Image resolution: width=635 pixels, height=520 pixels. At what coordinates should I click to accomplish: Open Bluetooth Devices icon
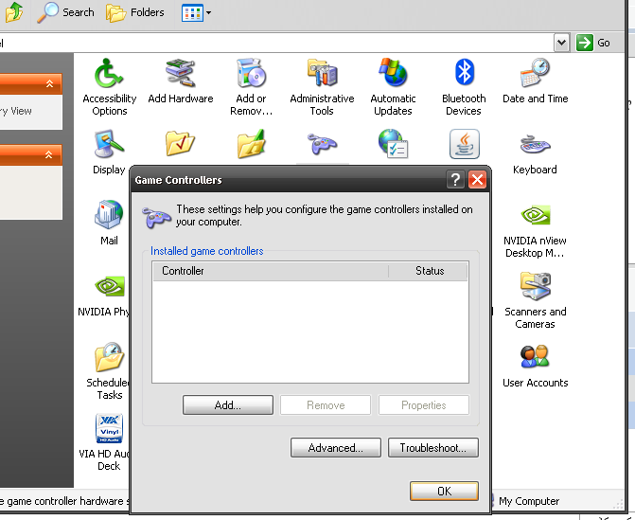pyautogui.click(x=464, y=72)
